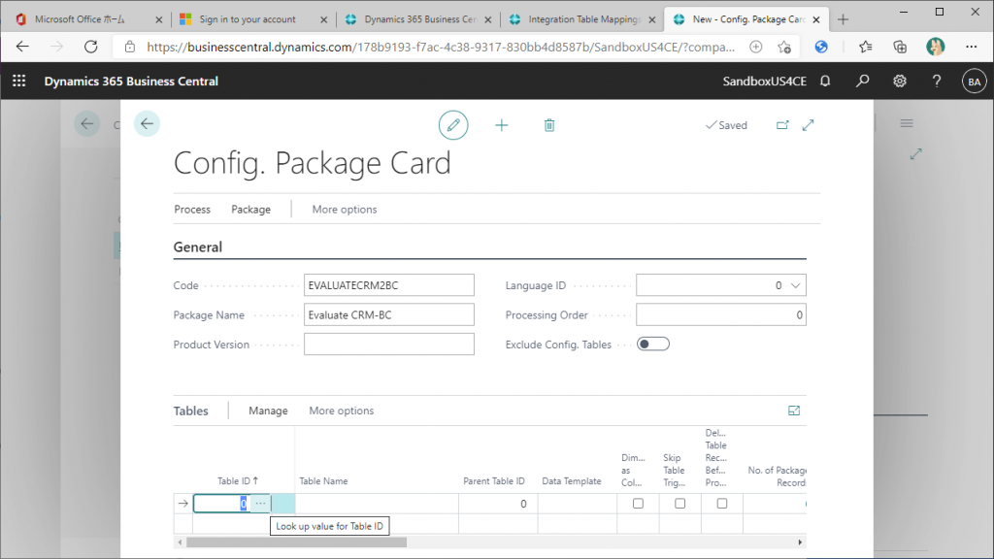The height and width of the screenshot is (559, 994).
Task: Open the BA user account menu
Action: [975, 82]
